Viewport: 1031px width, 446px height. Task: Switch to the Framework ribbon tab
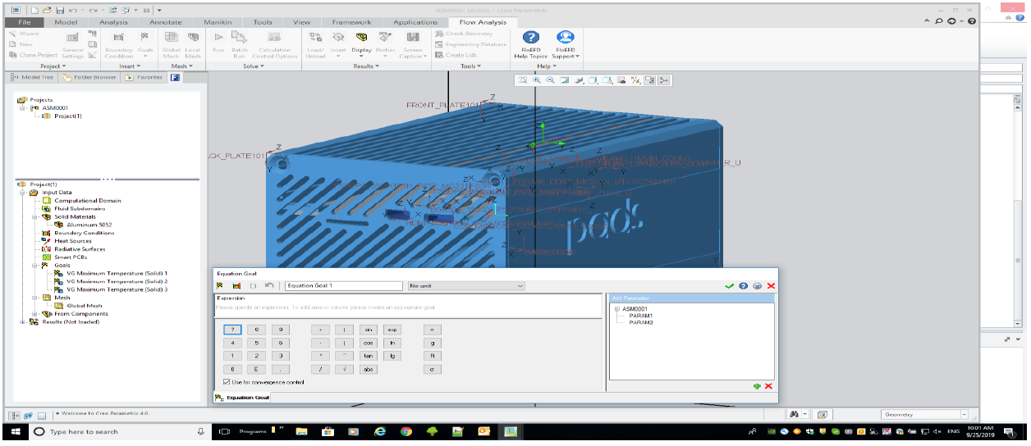pos(351,22)
